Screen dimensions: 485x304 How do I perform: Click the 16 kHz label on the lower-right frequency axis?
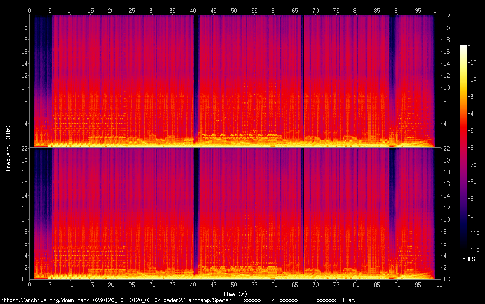click(446, 184)
